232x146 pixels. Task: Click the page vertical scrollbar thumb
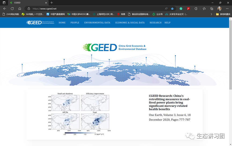[230, 55]
